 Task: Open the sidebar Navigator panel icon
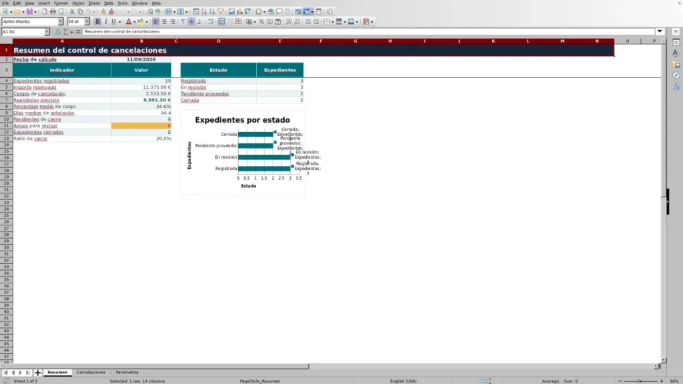[676, 76]
